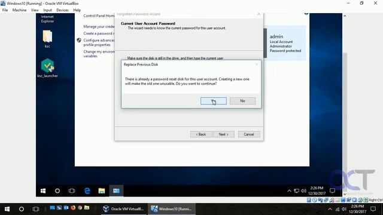Open the View menu

(x=35, y=10)
